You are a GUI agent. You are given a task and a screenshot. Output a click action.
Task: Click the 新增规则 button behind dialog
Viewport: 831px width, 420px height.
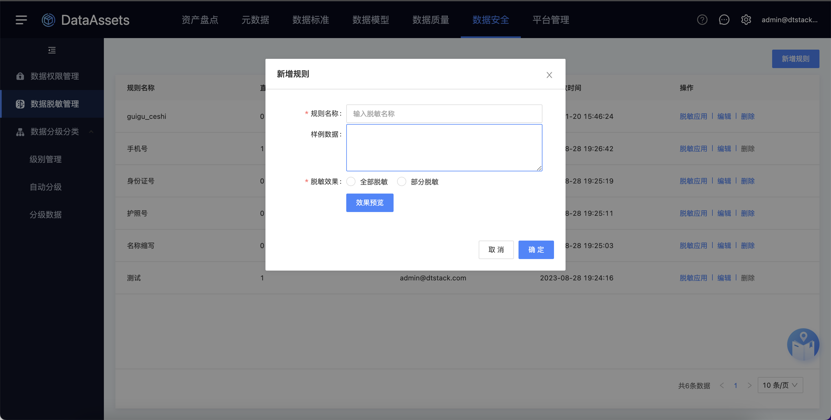point(796,59)
